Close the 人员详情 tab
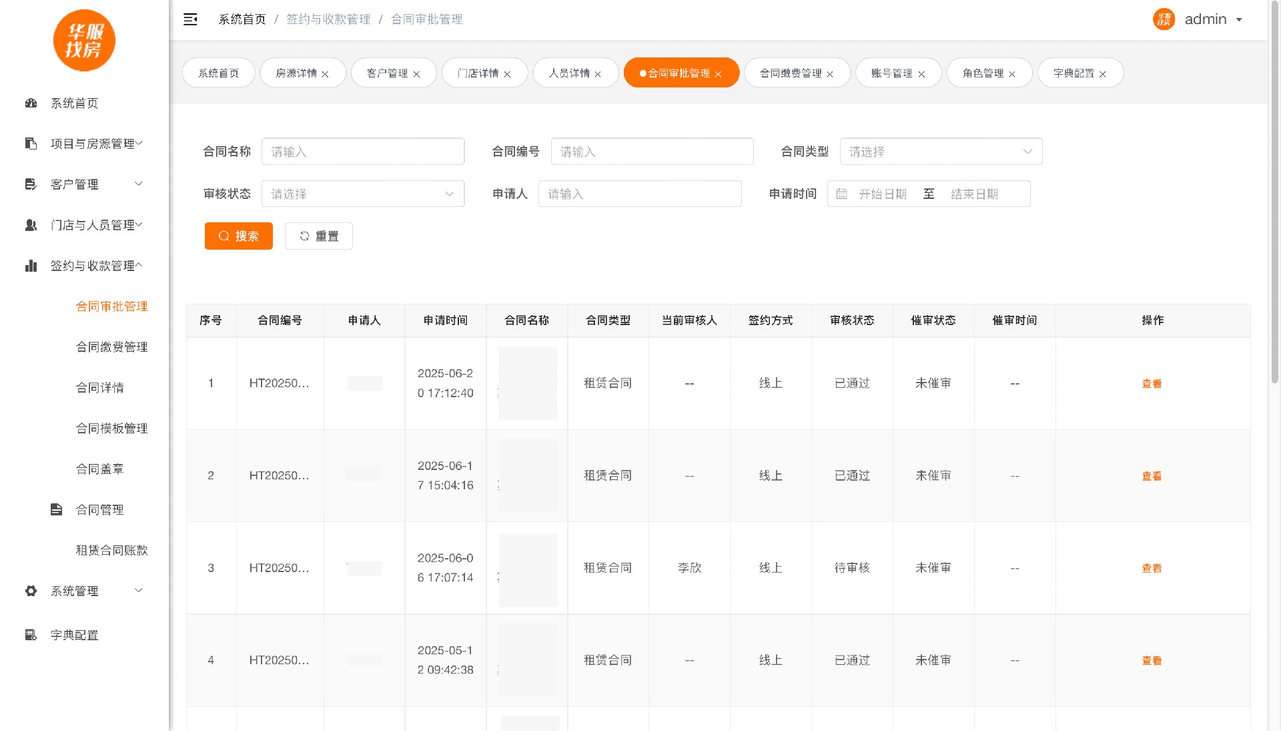This screenshot has width=1281, height=731. [x=598, y=74]
